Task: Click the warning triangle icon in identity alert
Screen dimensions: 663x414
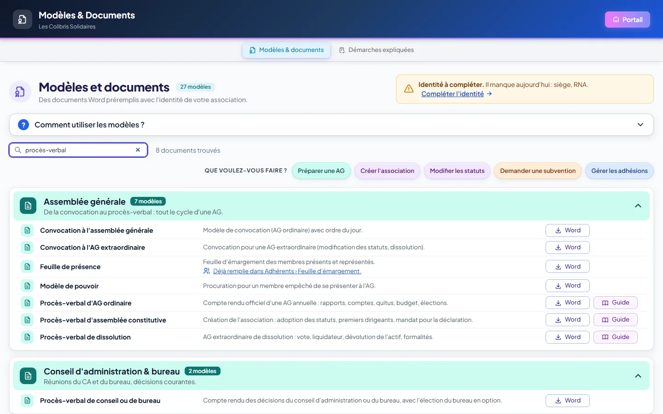Action: [409, 89]
